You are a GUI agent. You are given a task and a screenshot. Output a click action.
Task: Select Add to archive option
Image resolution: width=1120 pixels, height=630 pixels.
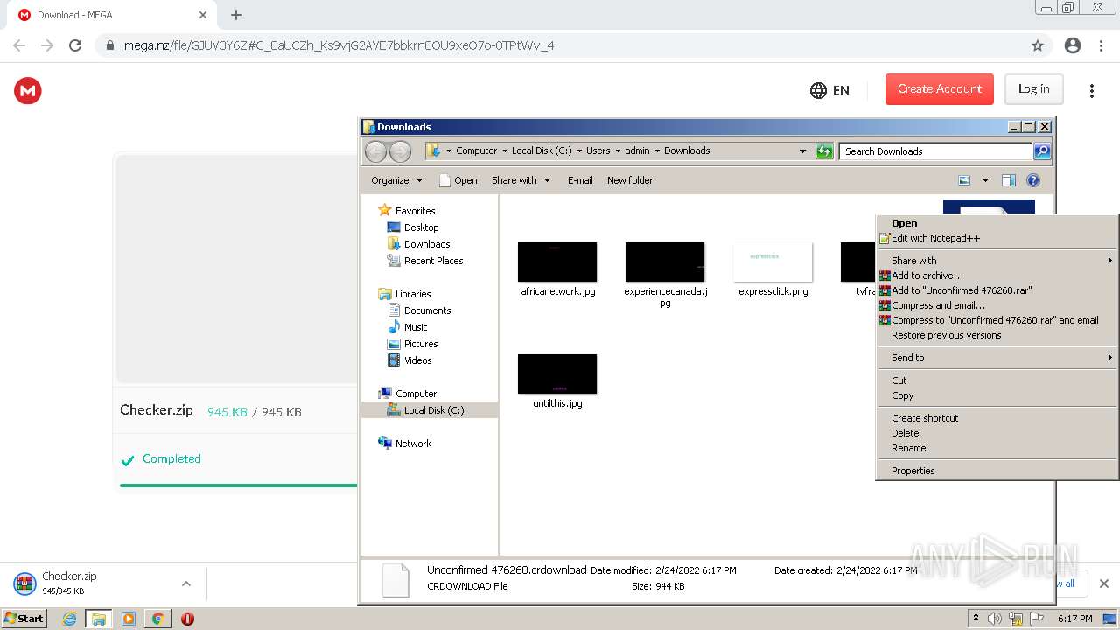(997, 276)
